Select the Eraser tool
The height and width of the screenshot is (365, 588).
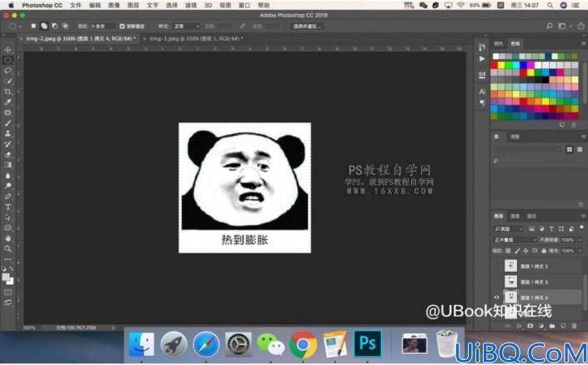(x=8, y=154)
